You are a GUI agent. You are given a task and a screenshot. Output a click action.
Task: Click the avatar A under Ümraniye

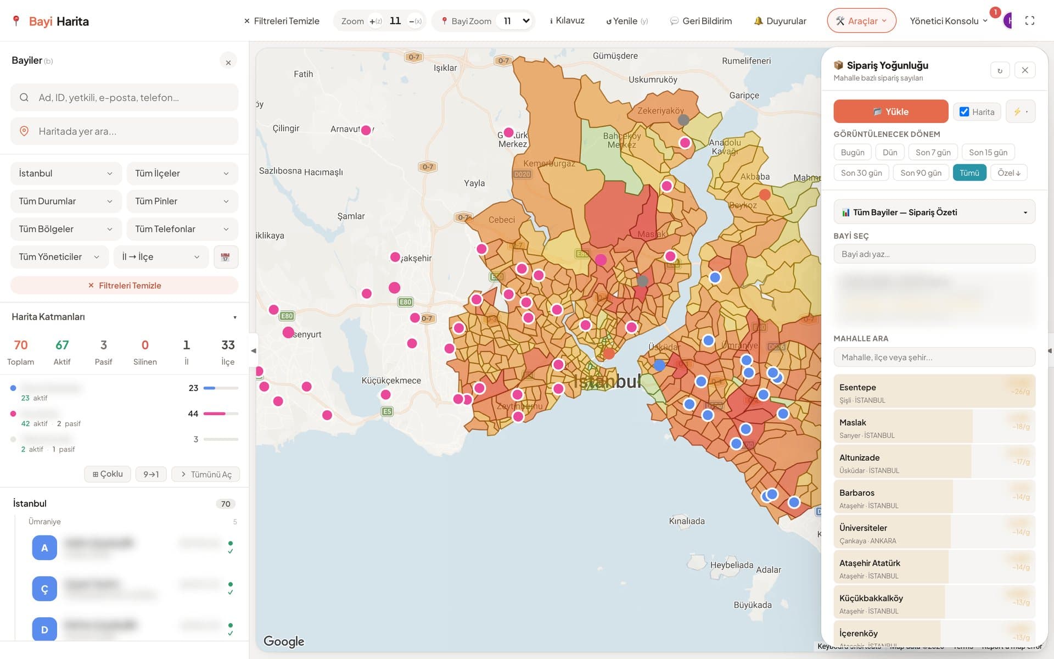(44, 548)
